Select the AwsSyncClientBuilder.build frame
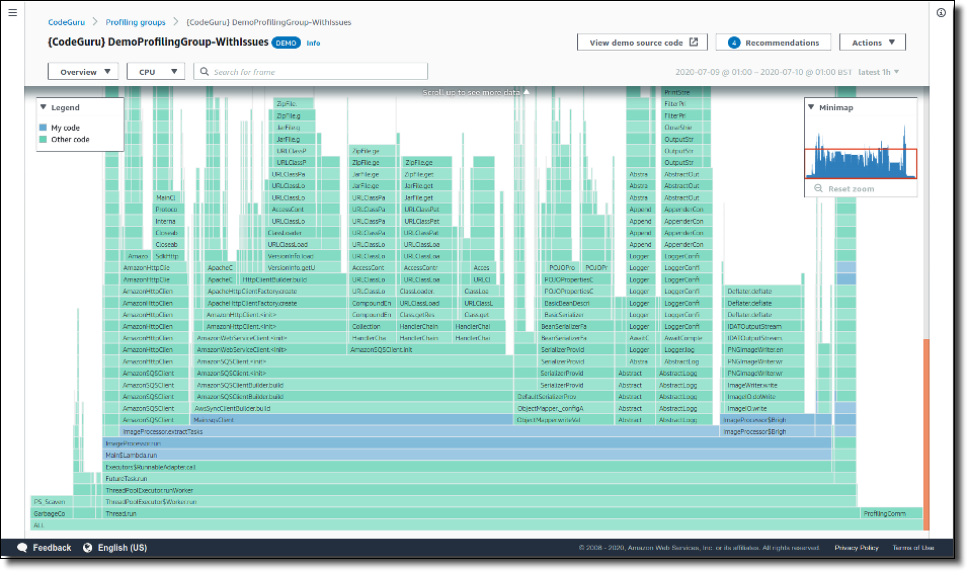Viewport: 967px width, 571px height. click(353, 409)
